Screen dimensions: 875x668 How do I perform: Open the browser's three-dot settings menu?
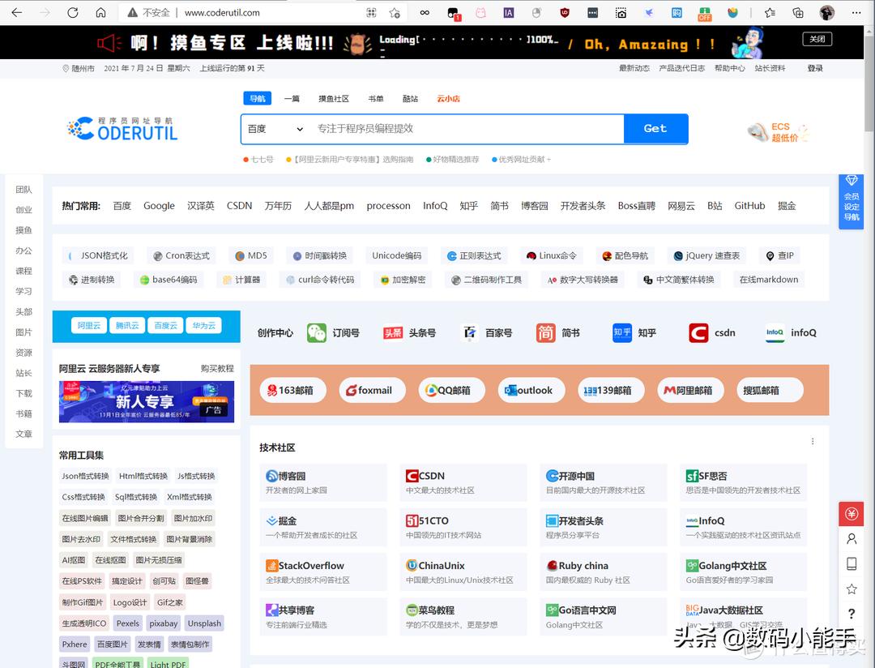point(856,12)
